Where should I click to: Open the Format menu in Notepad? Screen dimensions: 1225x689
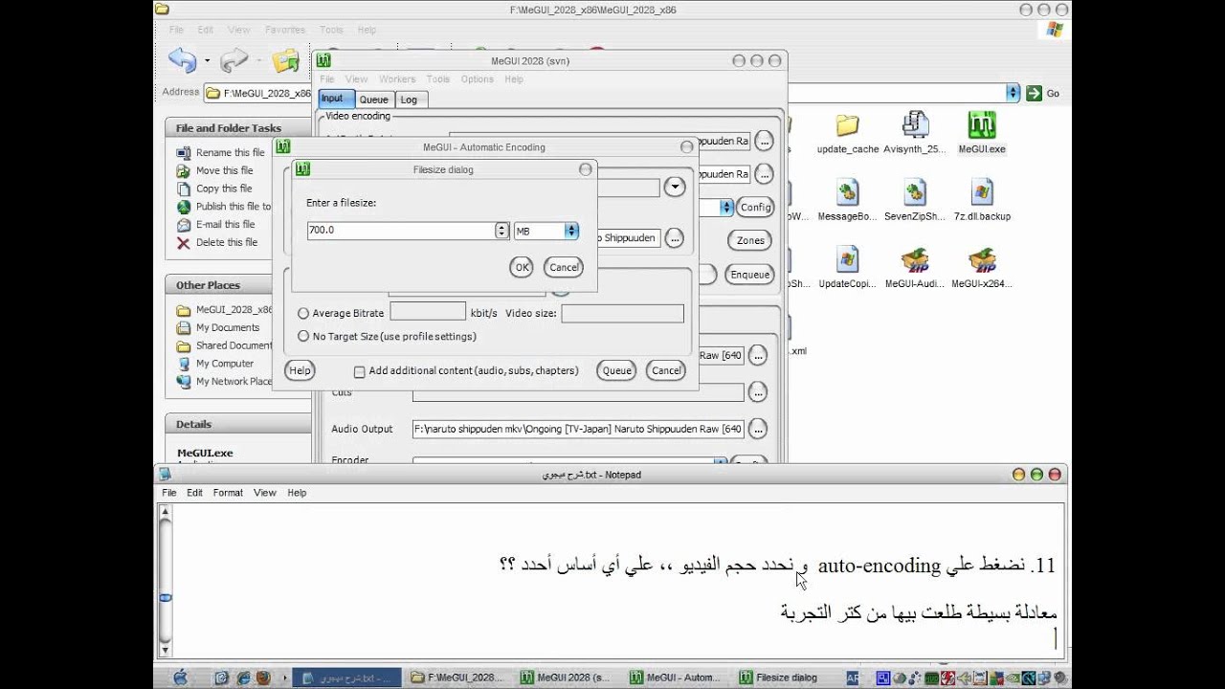tap(228, 493)
